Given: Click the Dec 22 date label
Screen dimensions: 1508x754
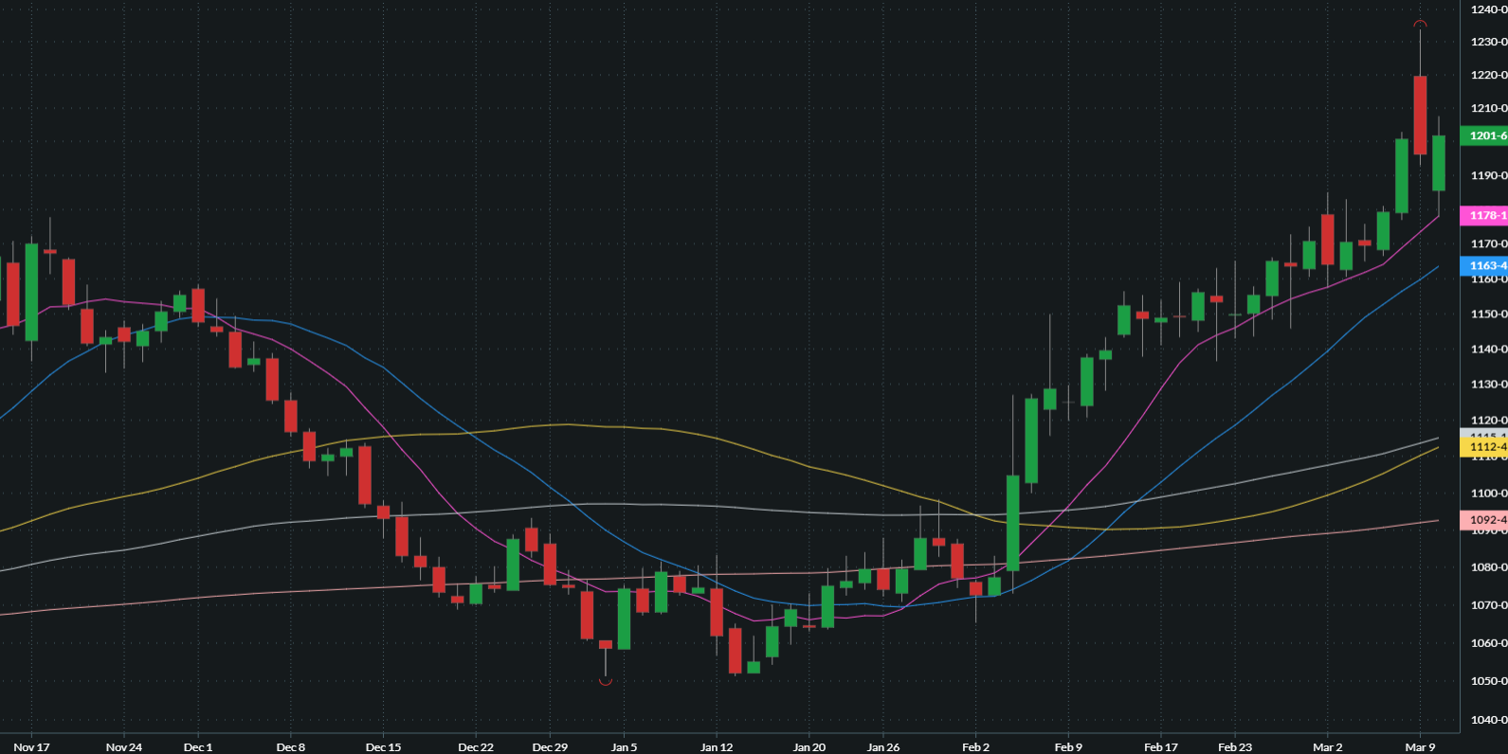Looking at the screenshot, I should [476, 746].
